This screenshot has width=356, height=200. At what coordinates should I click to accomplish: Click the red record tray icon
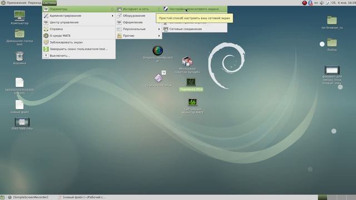click(305, 3)
